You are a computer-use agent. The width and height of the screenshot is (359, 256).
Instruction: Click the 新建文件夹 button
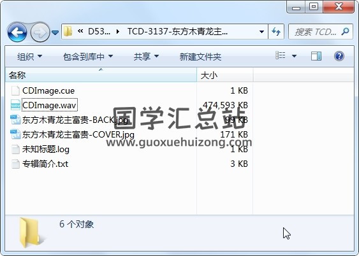pos(200,57)
